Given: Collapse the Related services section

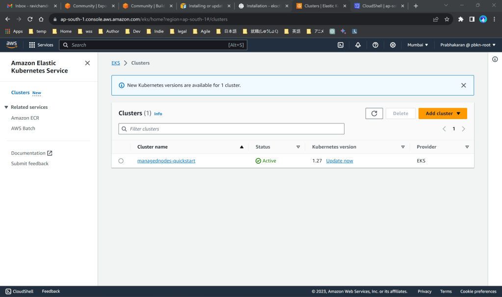Looking at the screenshot, I should (6, 107).
